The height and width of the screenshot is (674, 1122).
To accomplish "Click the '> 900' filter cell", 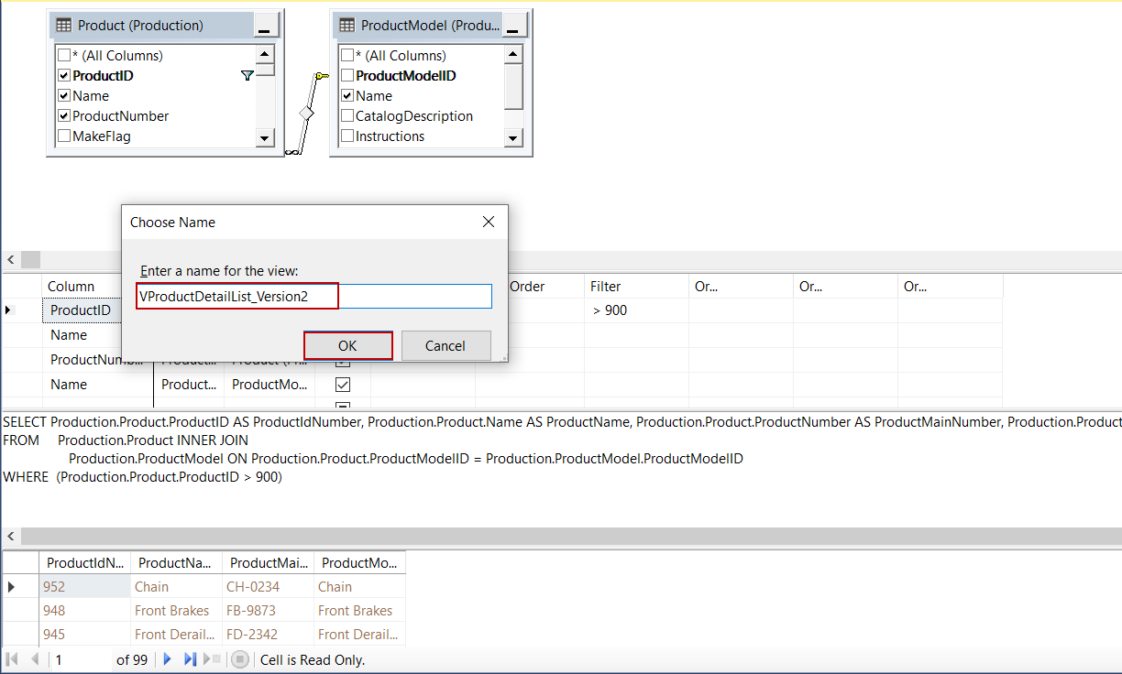I will pos(636,310).
